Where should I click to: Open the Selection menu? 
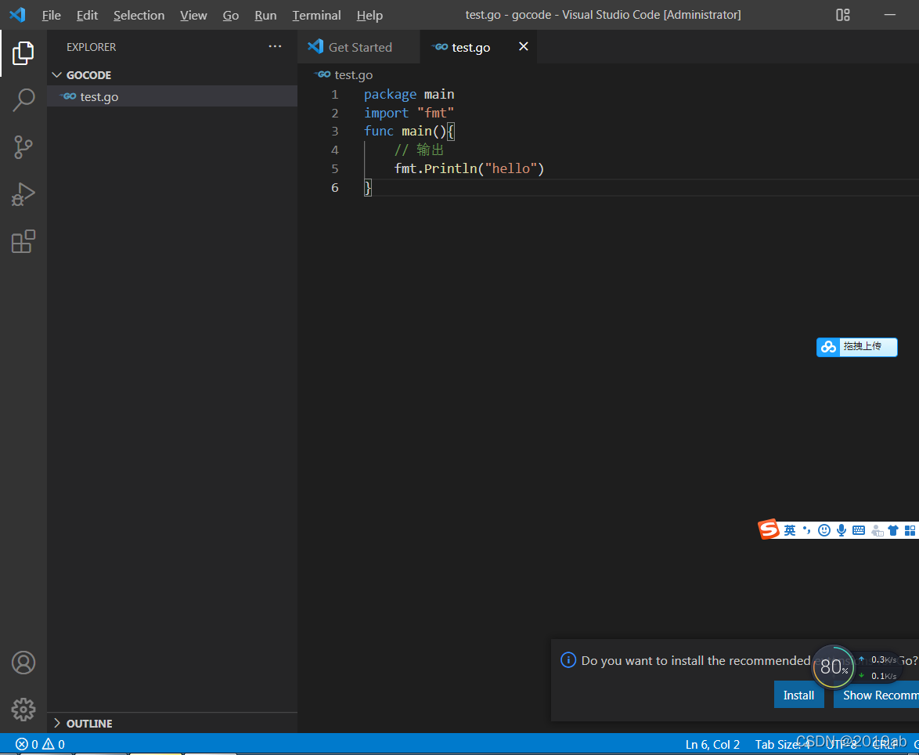point(139,15)
